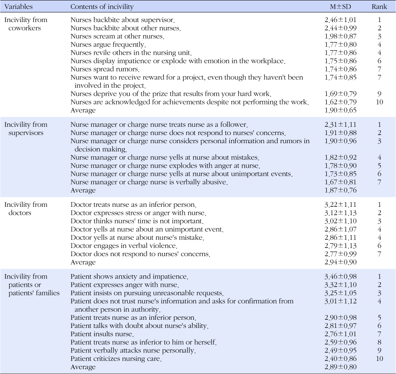Select 'Nurses backbite about supervisor.' text
The height and width of the screenshot is (374, 396).
[x=122, y=20]
